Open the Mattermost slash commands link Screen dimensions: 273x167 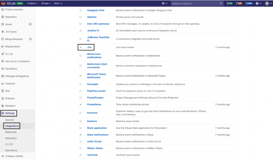[x=97, y=66]
